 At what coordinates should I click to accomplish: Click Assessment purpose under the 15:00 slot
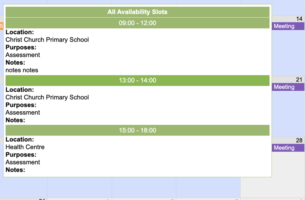pos(23,162)
